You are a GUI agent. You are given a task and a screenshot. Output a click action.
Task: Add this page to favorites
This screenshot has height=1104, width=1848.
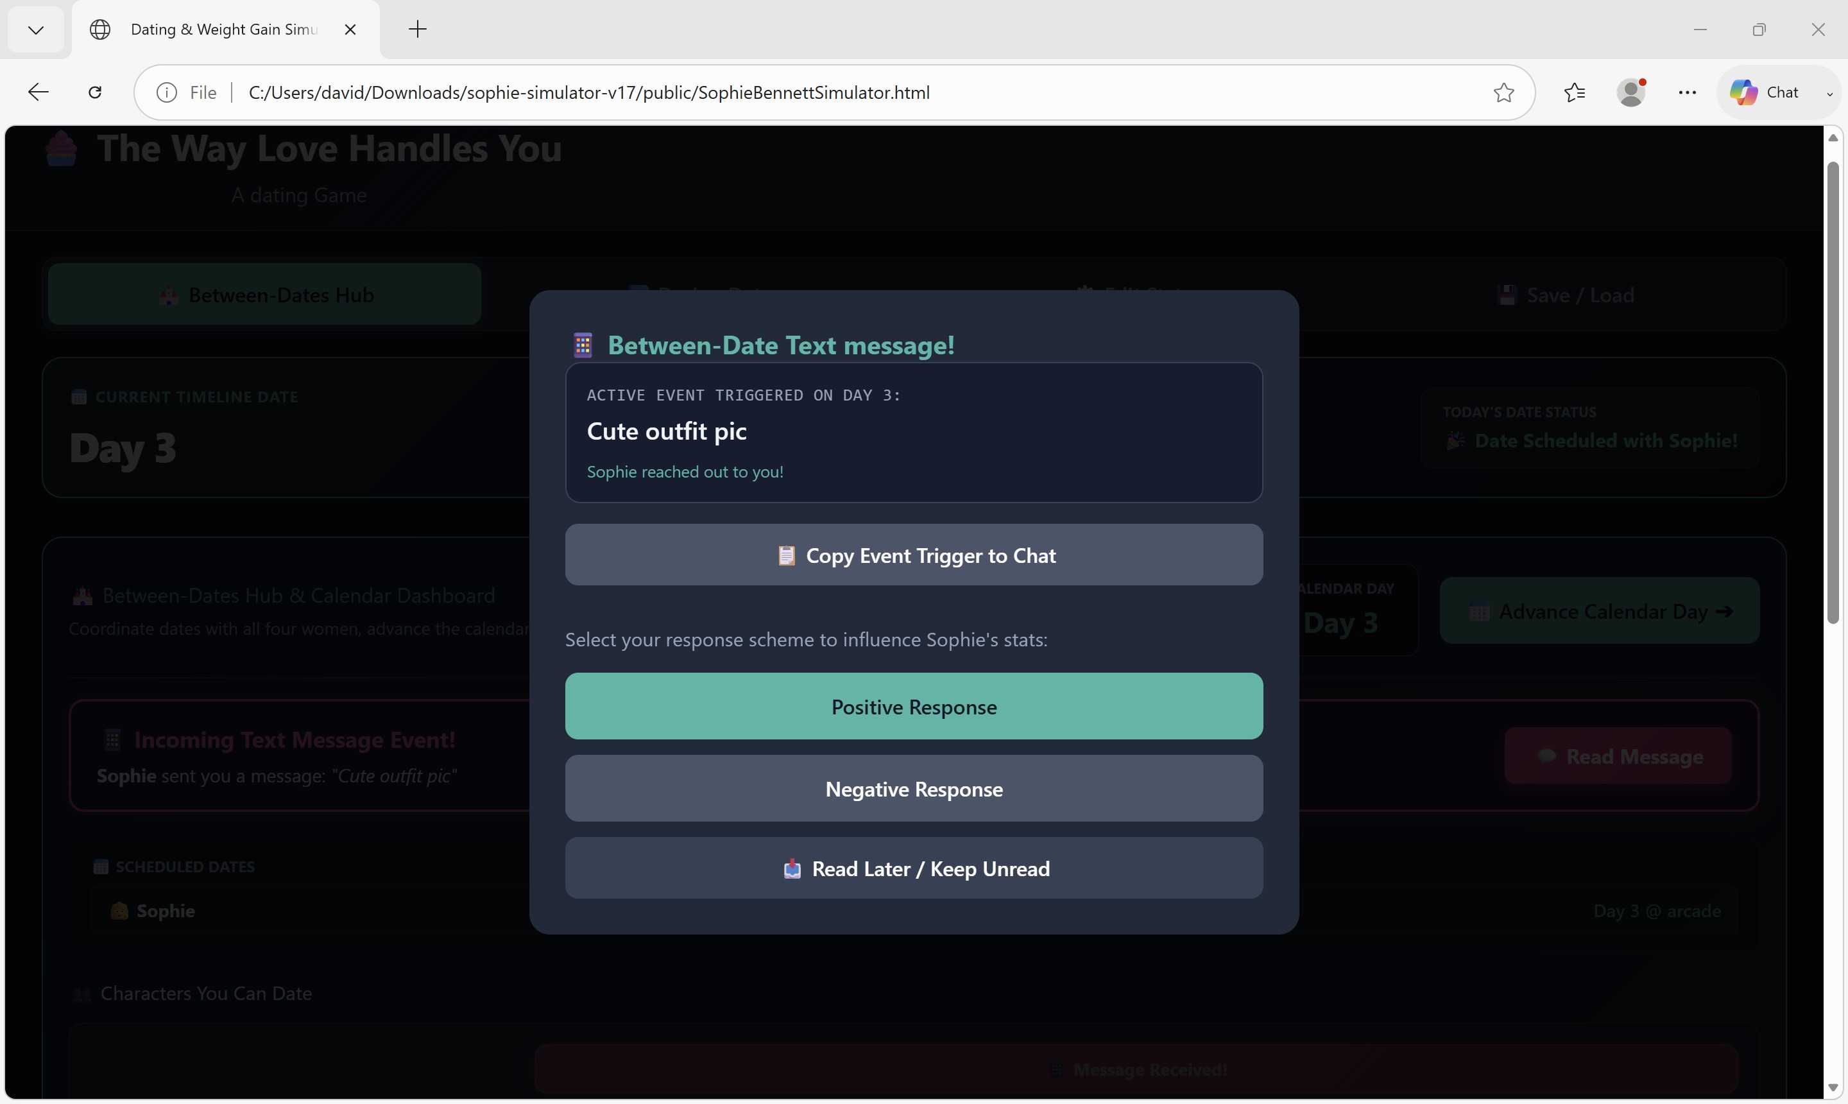[1503, 92]
